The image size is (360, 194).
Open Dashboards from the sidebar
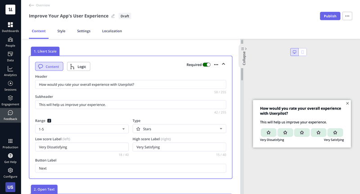(10, 27)
